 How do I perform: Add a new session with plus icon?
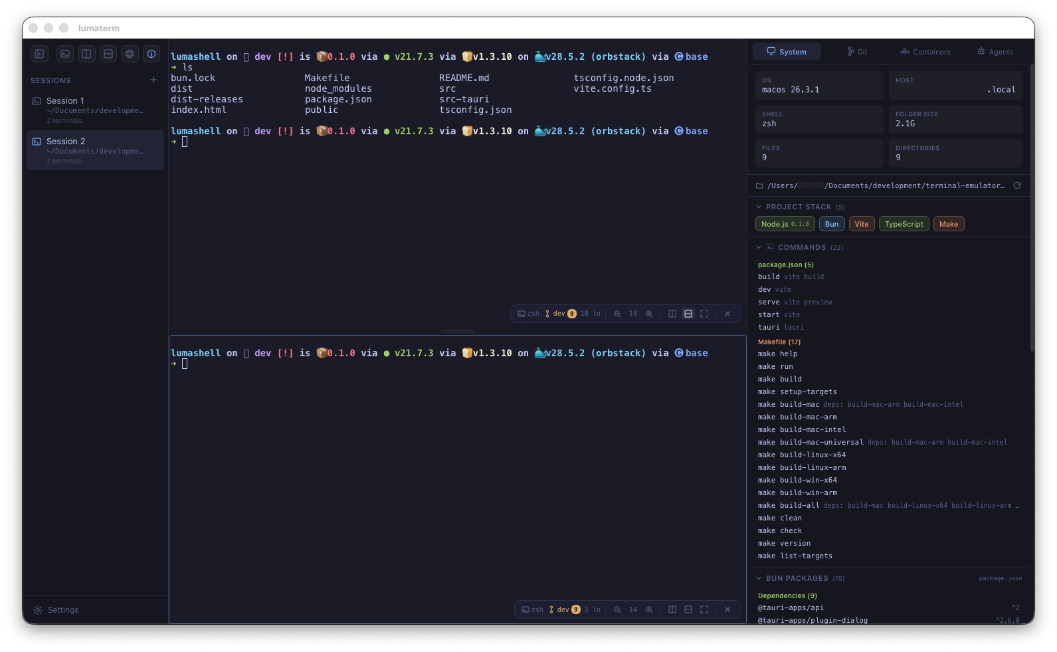click(x=153, y=80)
